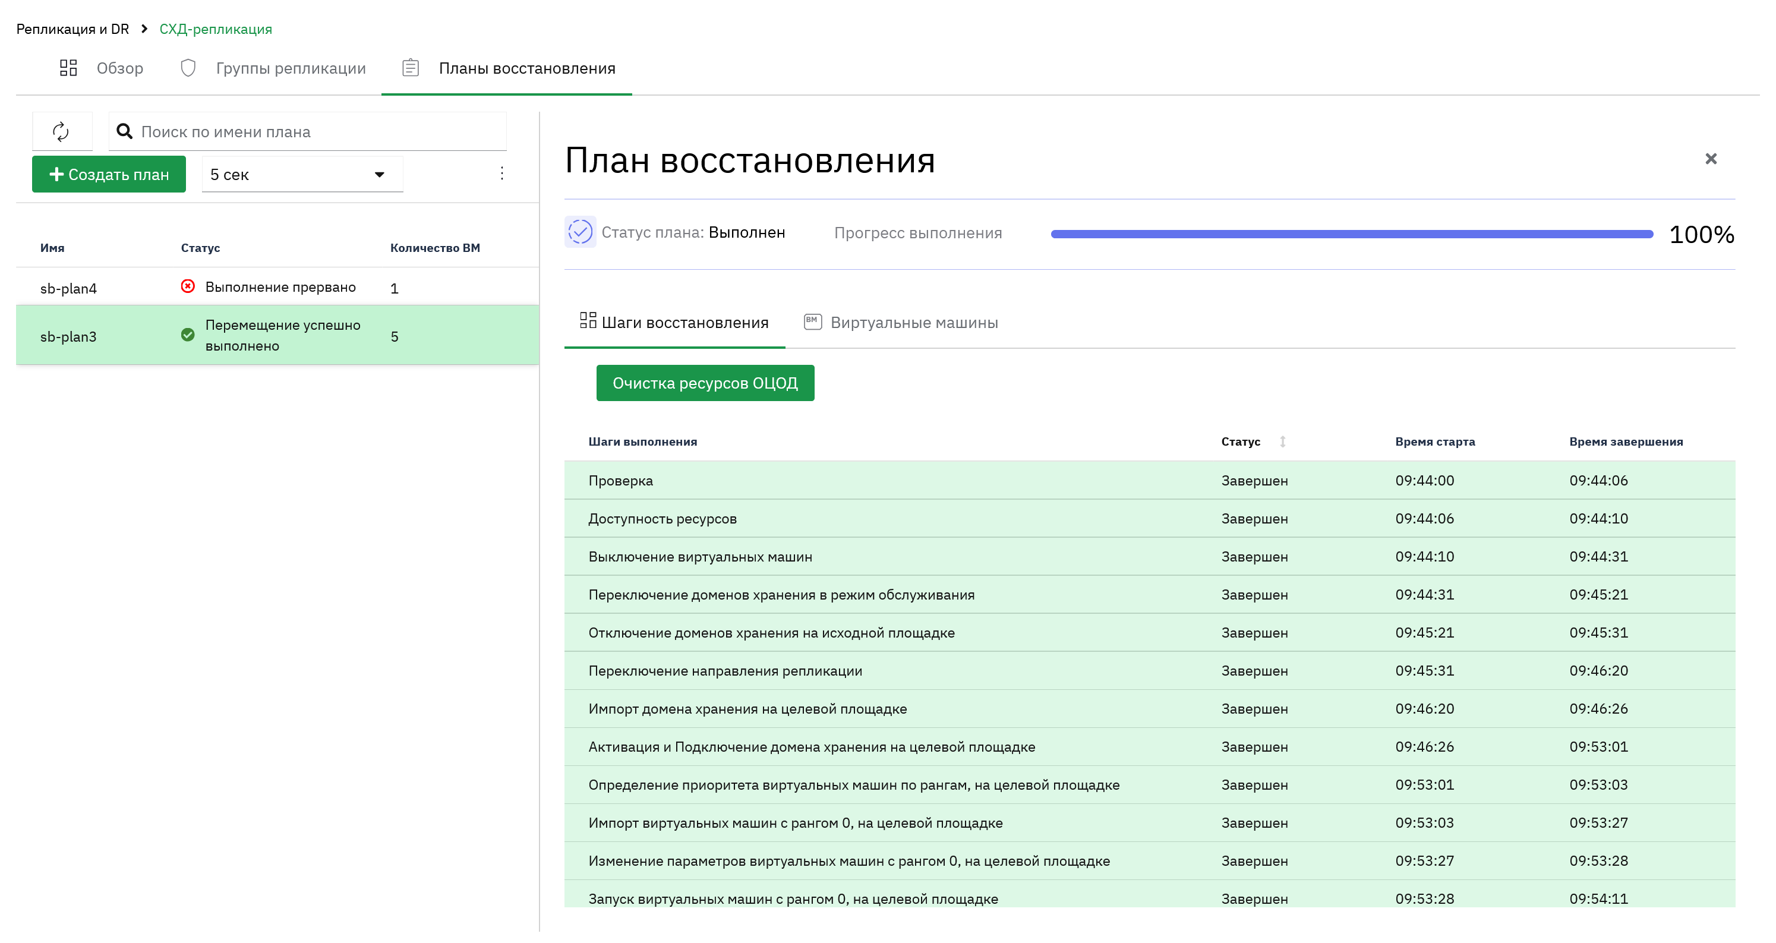Click the execution progress bar
This screenshot has height=943, width=1776.
coord(1351,234)
